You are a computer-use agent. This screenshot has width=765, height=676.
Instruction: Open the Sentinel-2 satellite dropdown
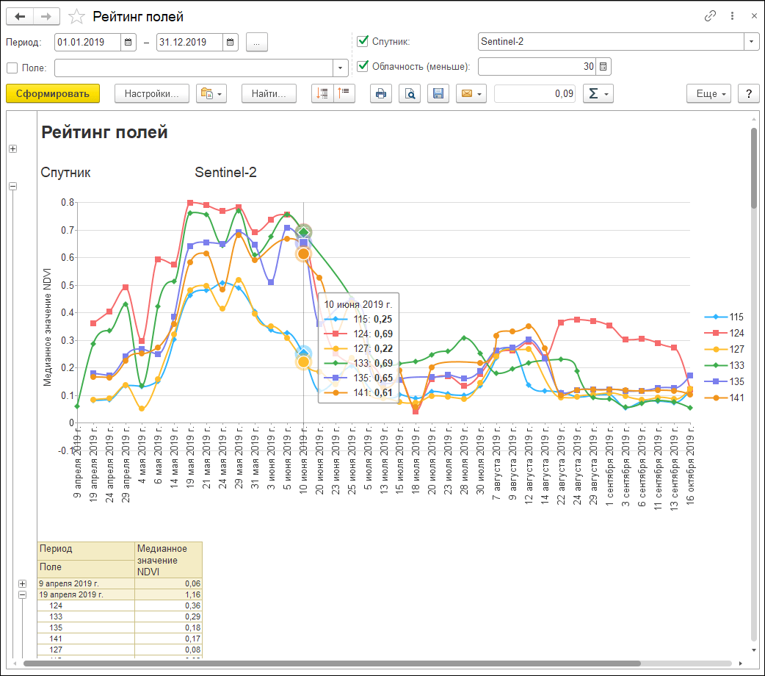751,42
